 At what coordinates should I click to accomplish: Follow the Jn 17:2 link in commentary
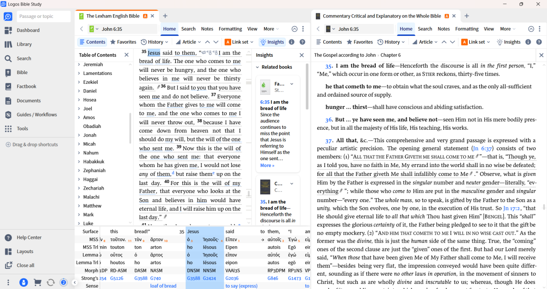512,208
